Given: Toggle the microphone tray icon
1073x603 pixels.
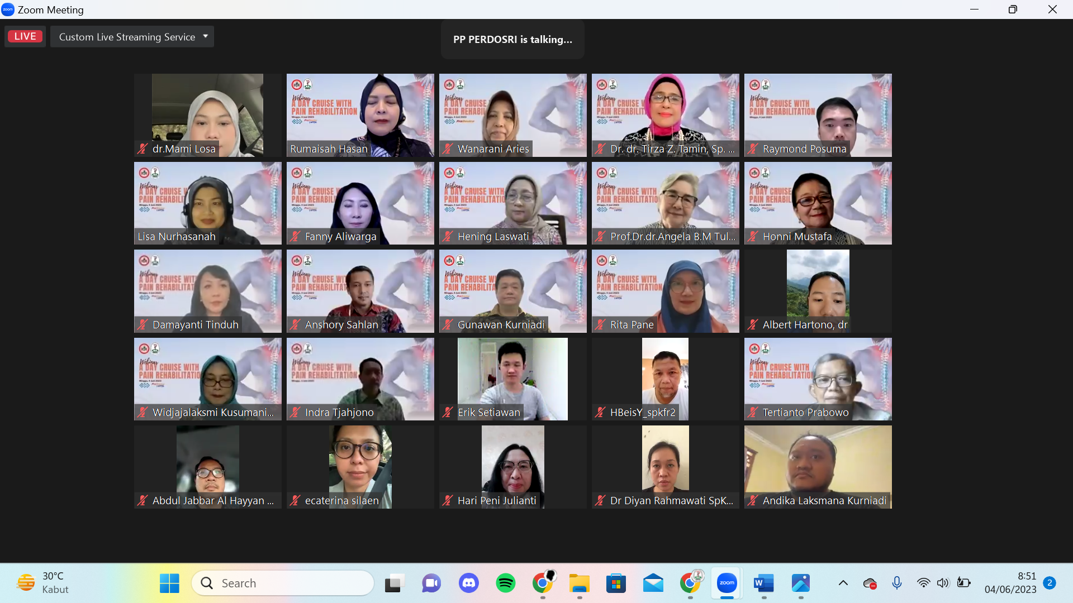Looking at the screenshot, I should pyautogui.click(x=897, y=583).
